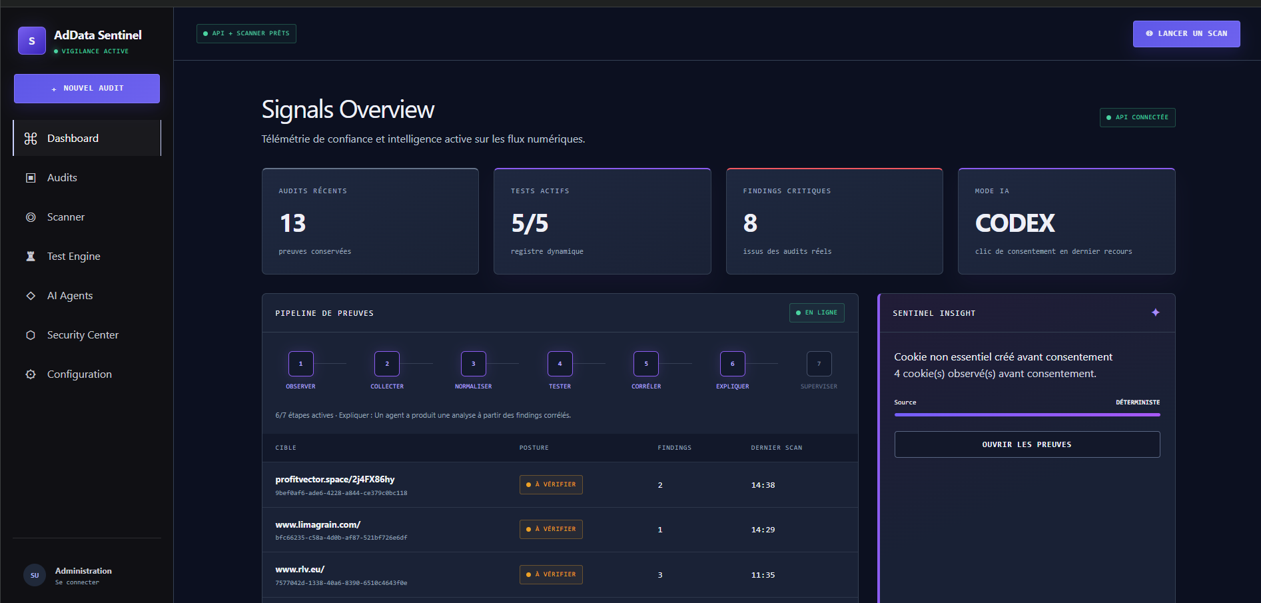The height and width of the screenshot is (603, 1261).
Task: Open the www.limagrain.com/ target row
Action: [x=560, y=530]
